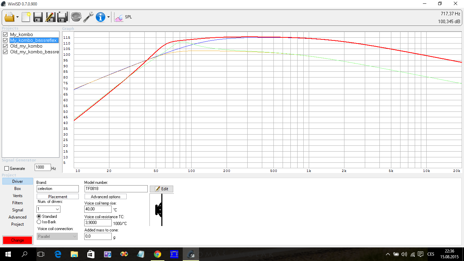The image size is (464, 261).
Task: Open the SPL graph type selector
Action: point(123,17)
